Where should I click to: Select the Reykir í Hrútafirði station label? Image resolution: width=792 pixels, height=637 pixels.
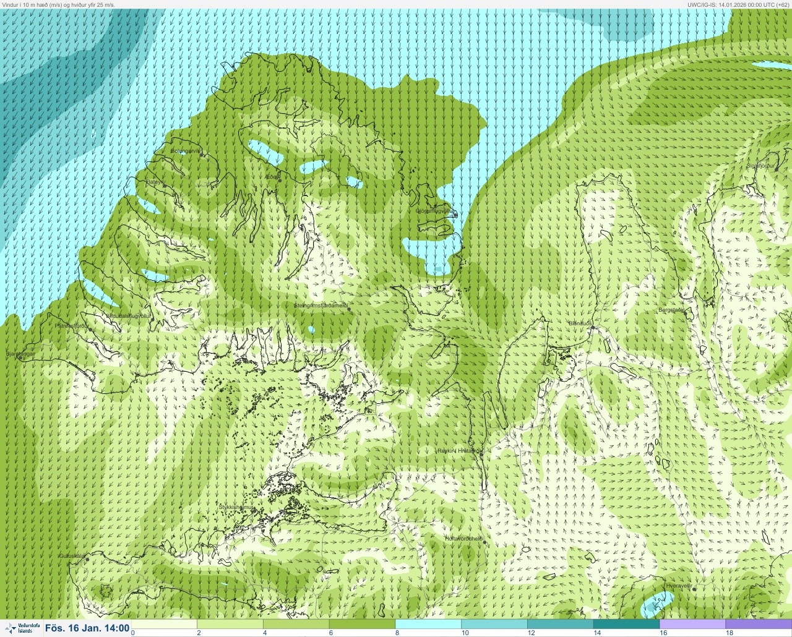coord(459,451)
